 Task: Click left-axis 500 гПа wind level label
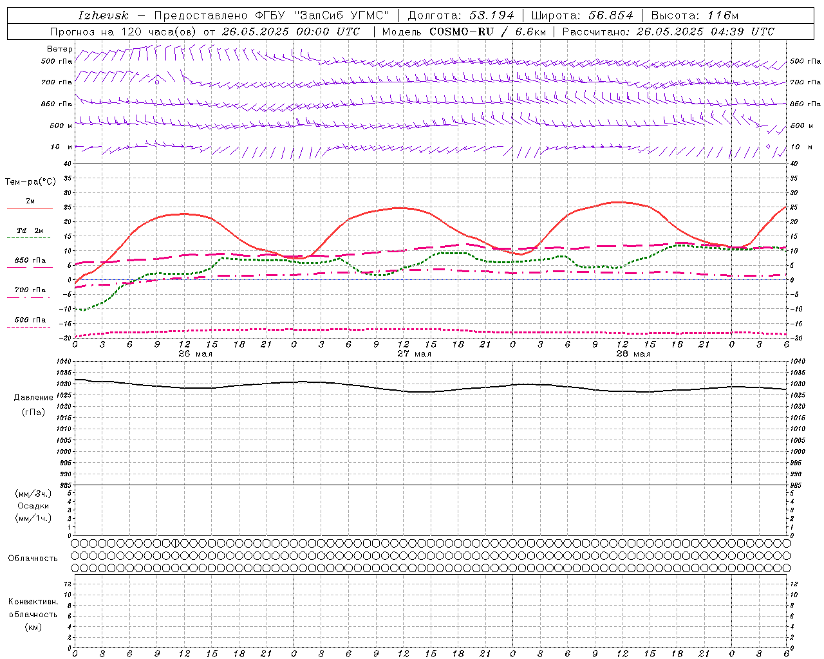click(x=57, y=61)
